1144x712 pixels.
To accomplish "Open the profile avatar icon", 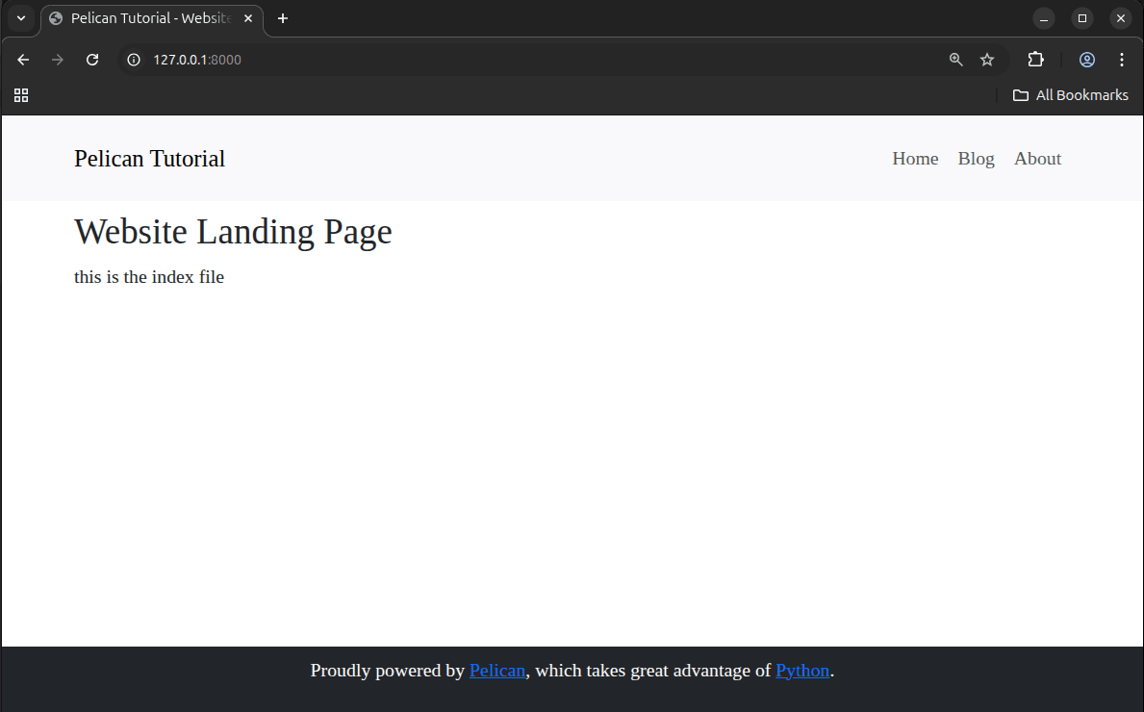I will [x=1087, y=60].
